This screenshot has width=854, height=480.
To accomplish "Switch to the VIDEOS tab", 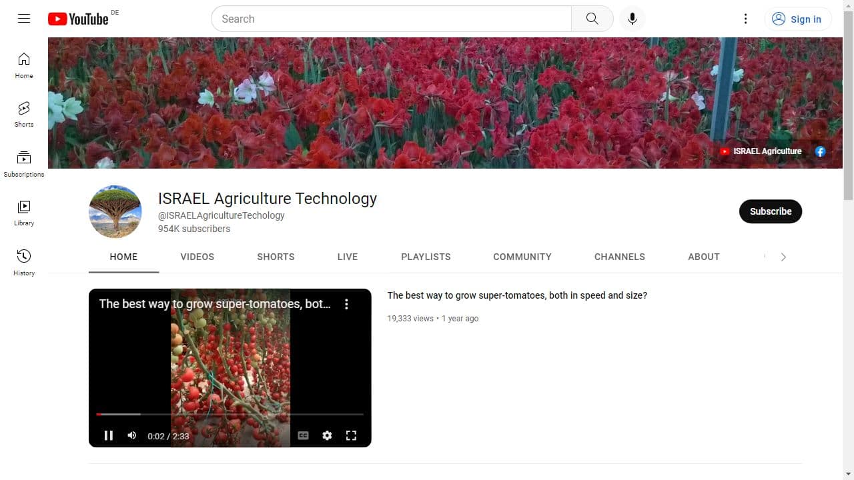I will pos(197,257).
